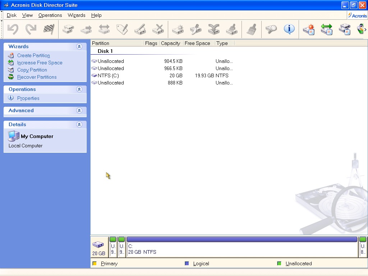Click the Split partition knife icon
368x276 pixels.
(196, 29)
